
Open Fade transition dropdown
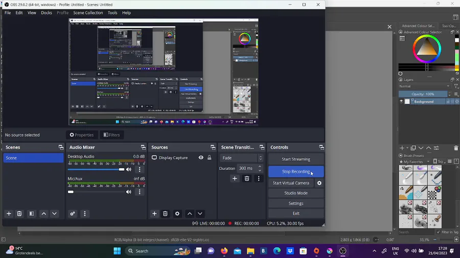[241, 158]
